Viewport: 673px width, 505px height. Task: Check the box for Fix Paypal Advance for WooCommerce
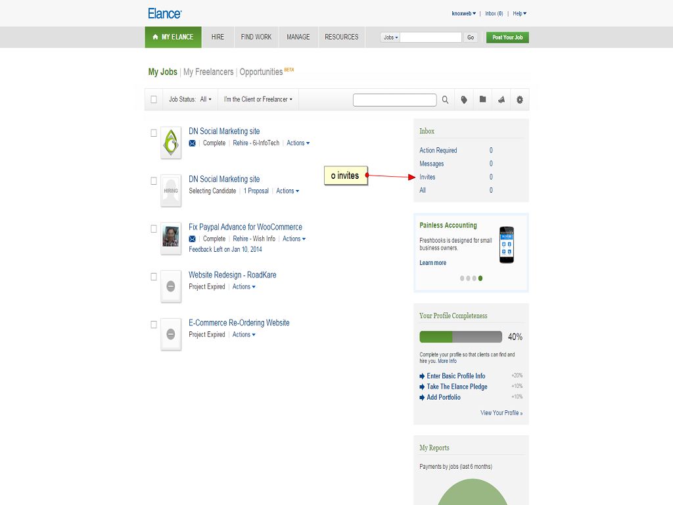pos(154,229)
